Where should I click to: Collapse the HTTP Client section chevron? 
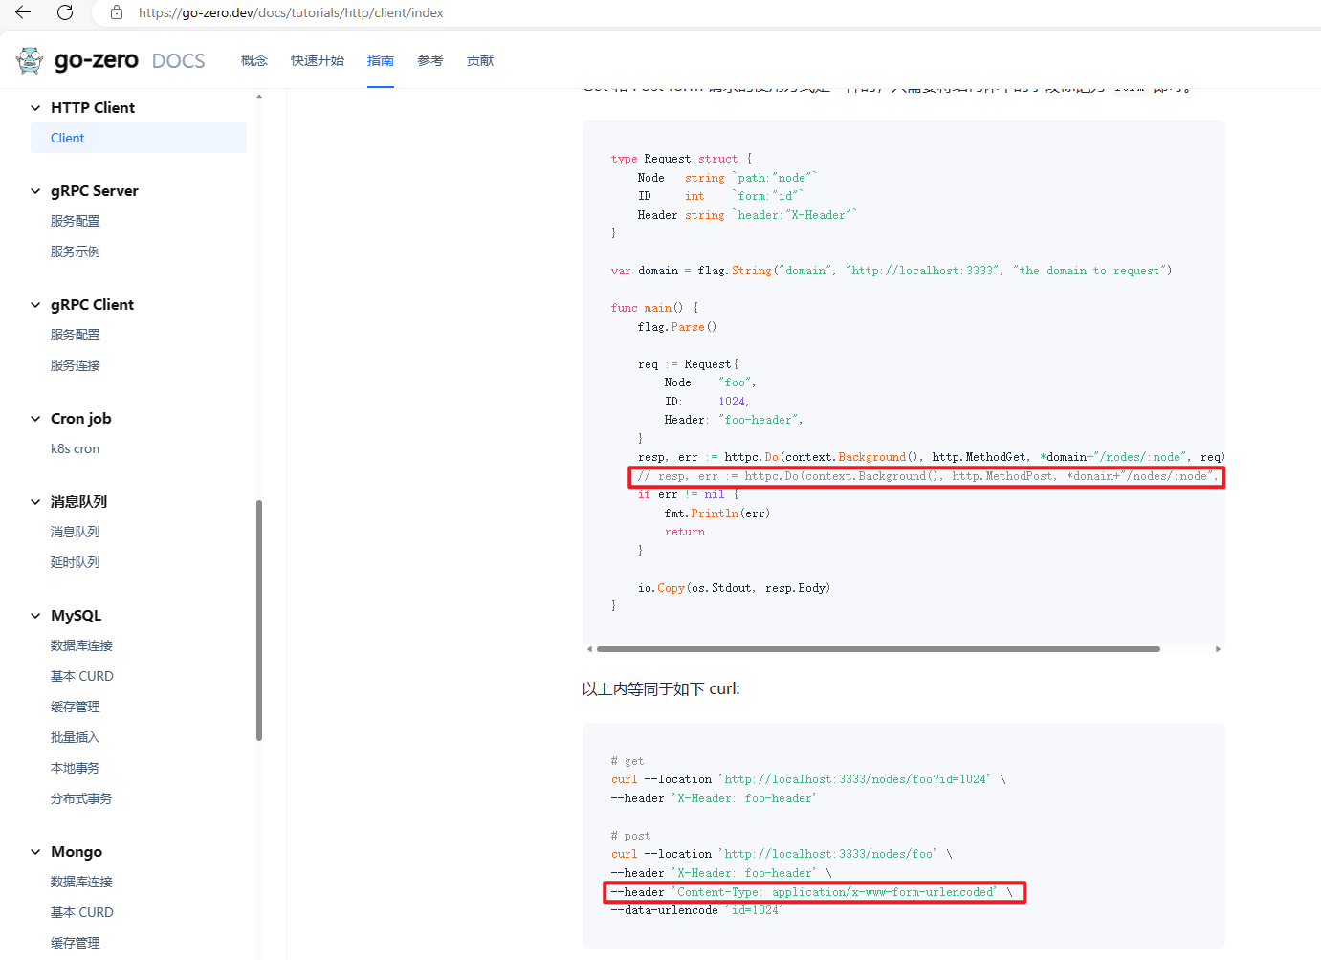35,108
